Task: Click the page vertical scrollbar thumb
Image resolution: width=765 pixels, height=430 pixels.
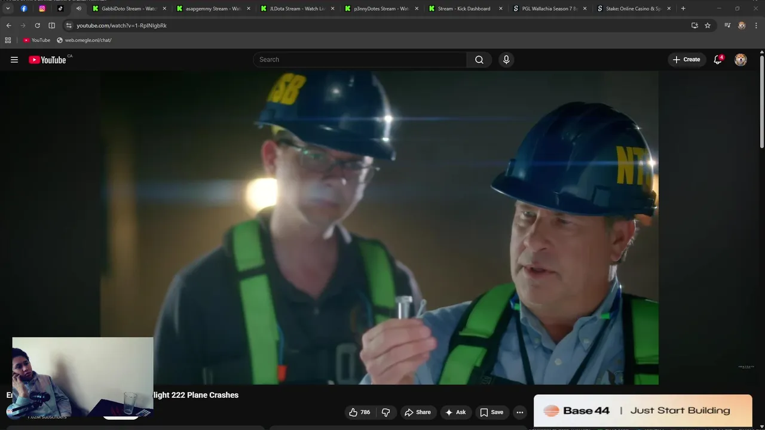Action: tap(762, 102)
